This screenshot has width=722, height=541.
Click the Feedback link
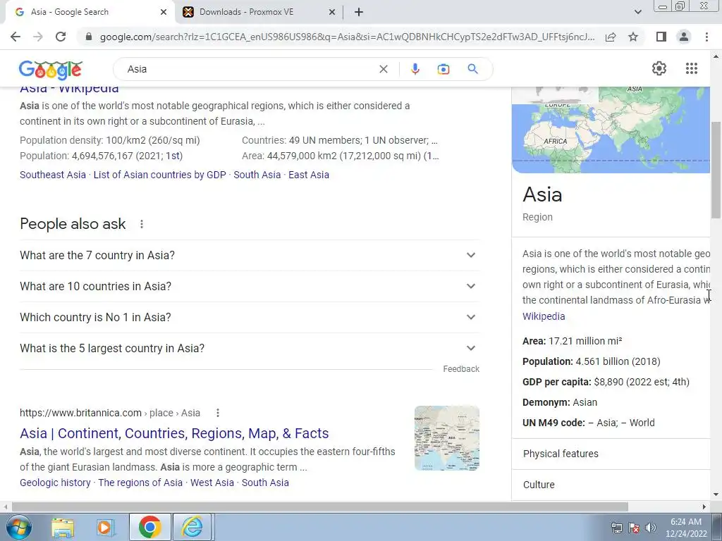[461, 369]
